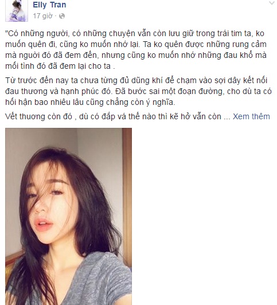Open the post's 17 giờ timestamp
The width and height of the screenshot is (277, 305).
42,16
